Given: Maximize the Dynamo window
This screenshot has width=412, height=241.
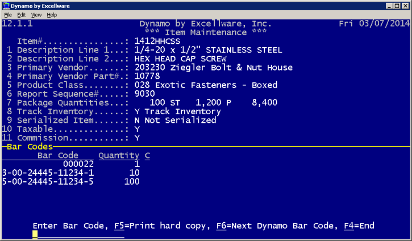Looking at the screenshot, I should 397,6.
